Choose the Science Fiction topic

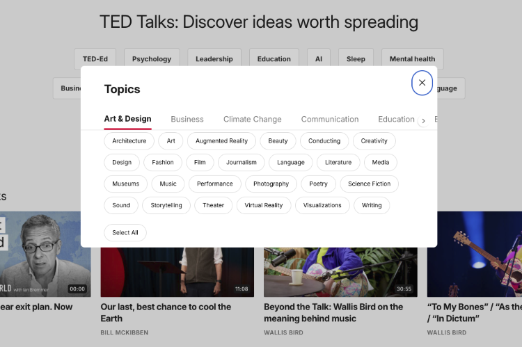click(369, 184)
